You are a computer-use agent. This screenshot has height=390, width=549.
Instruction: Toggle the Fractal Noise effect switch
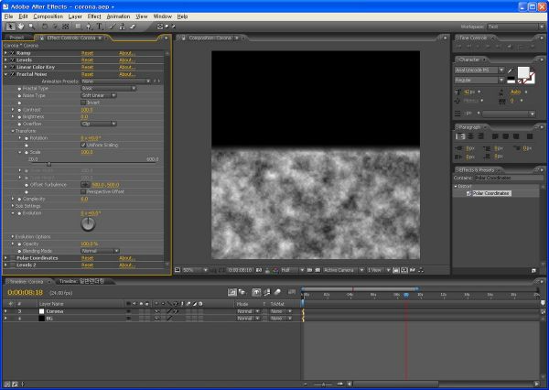coord(13,74)
